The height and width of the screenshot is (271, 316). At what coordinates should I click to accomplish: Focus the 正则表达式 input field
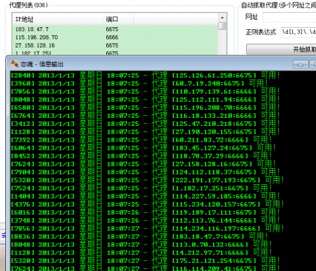point(298,32)
